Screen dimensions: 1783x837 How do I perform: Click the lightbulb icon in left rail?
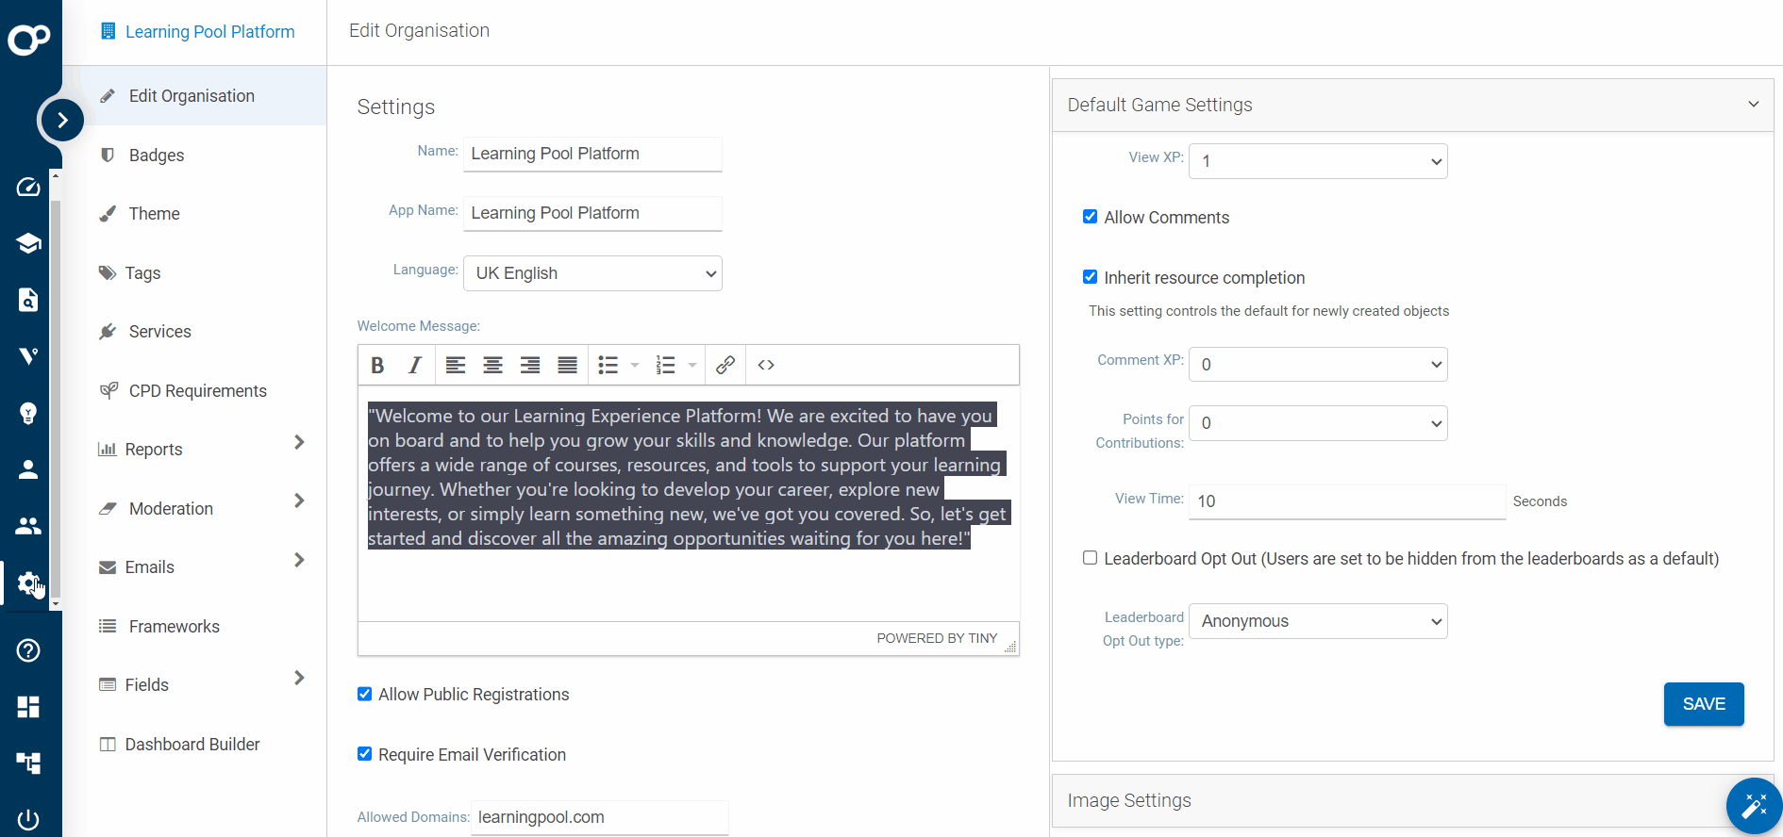(x=28, y=413)
